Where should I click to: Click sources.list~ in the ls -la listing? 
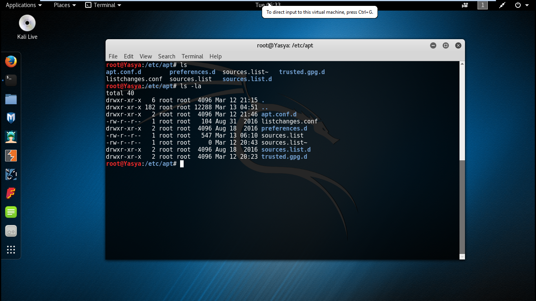click(284, 143)
